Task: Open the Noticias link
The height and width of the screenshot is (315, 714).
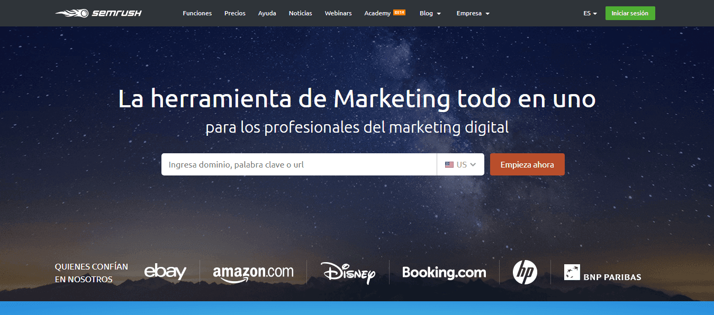Action: pos(301,13)
